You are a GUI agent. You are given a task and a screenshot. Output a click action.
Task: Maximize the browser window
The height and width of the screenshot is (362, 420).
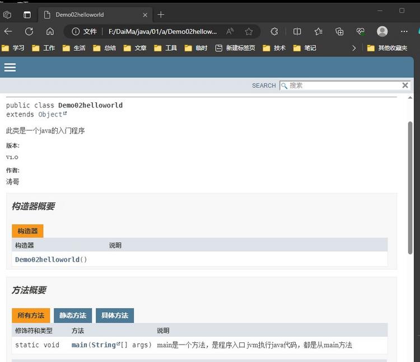pyautogui.click(x=402, y=11)
